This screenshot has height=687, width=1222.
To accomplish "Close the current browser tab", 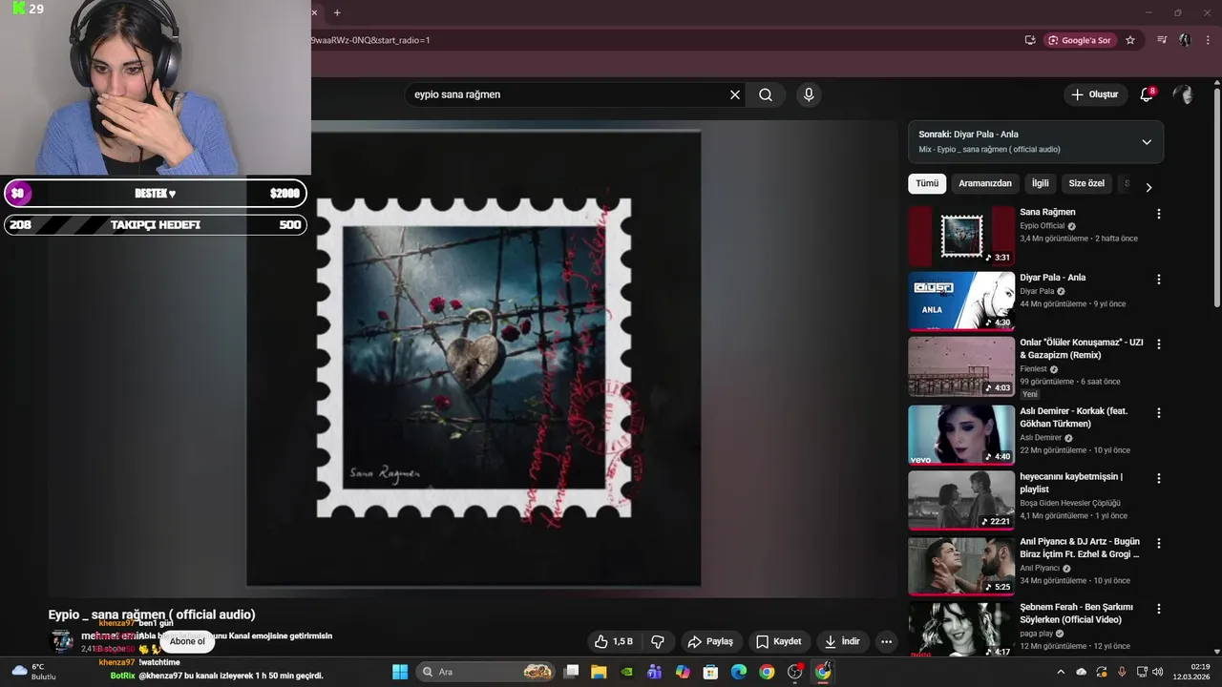I will click(314, 12).
